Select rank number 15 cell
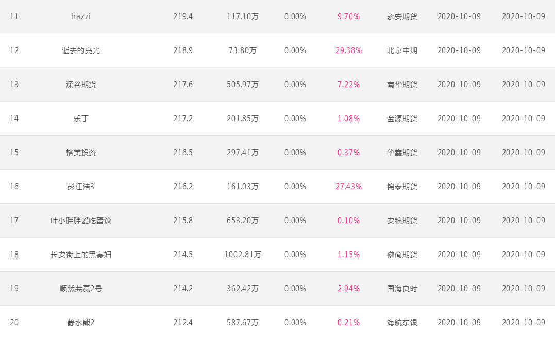555x338 pixels. click(14, 152)
